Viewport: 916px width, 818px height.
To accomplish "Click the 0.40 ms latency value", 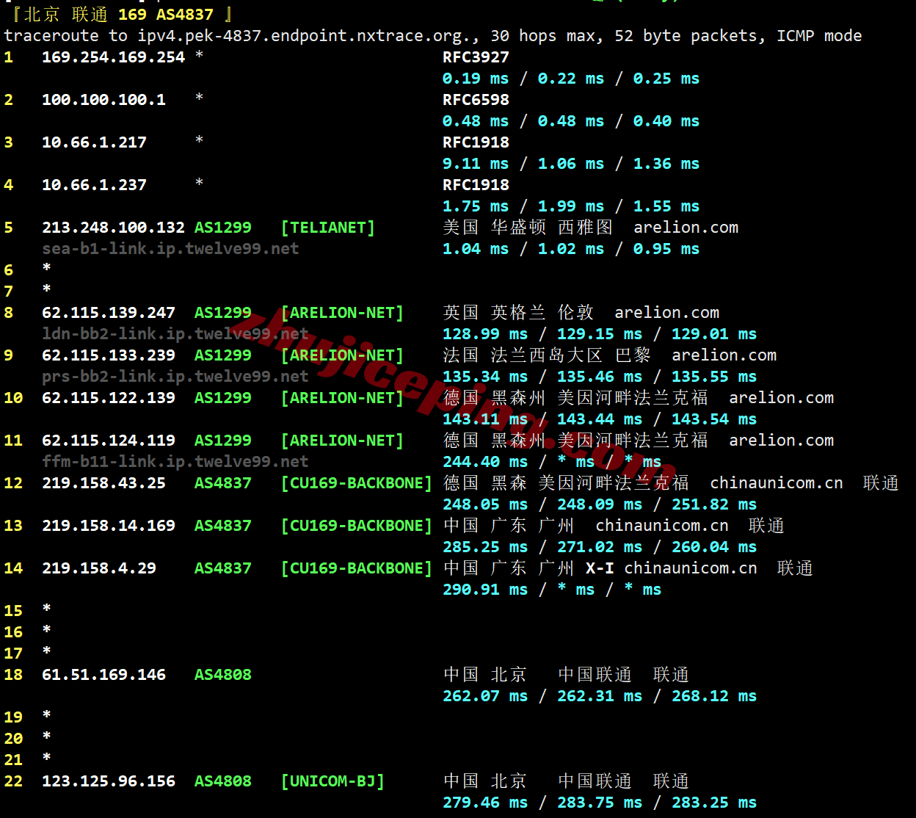I will (666, 121).
